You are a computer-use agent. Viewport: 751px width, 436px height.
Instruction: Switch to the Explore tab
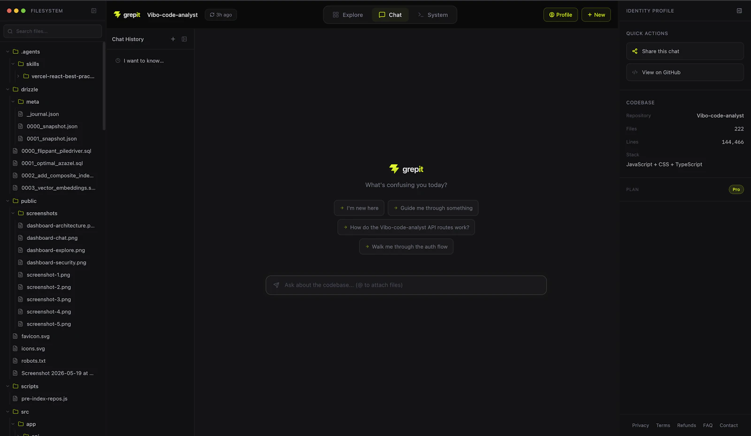tap(348, 15)
